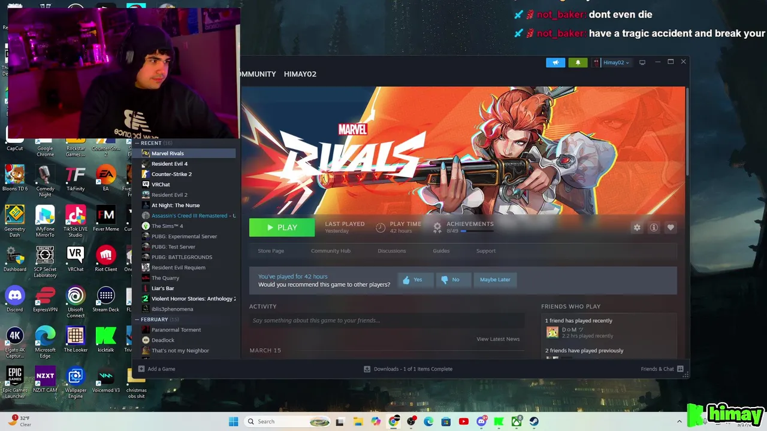This screenshot has width=767, height=431.
Task: Click the activity 'Say something' input field
Action: click(386, 321)
